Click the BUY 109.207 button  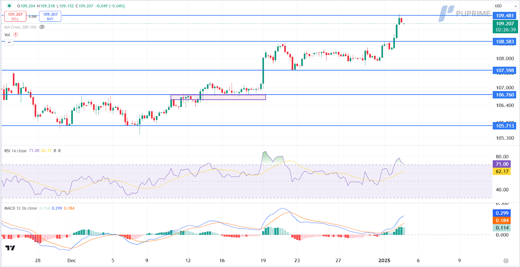50,17
